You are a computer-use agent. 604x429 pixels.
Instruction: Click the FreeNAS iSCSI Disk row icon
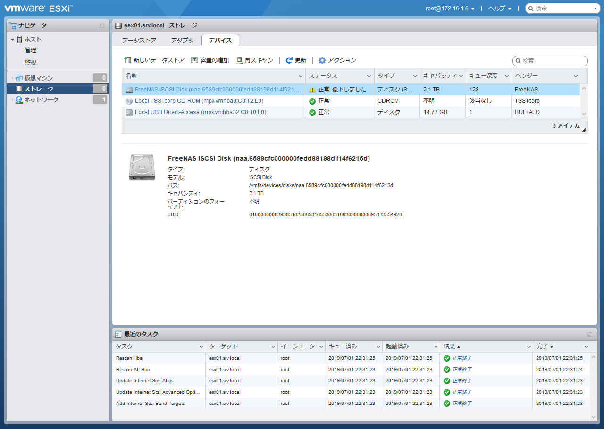[129, 90]
